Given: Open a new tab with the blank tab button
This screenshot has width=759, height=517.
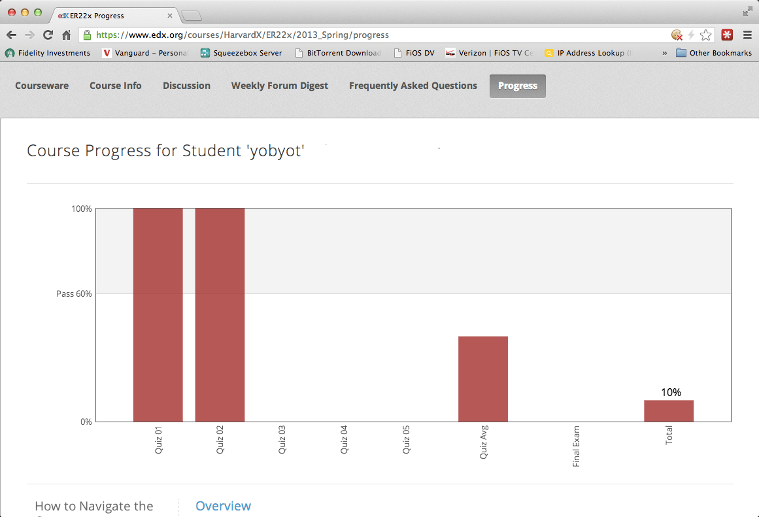Looking at the screenshot, I should tap(192, 16).
